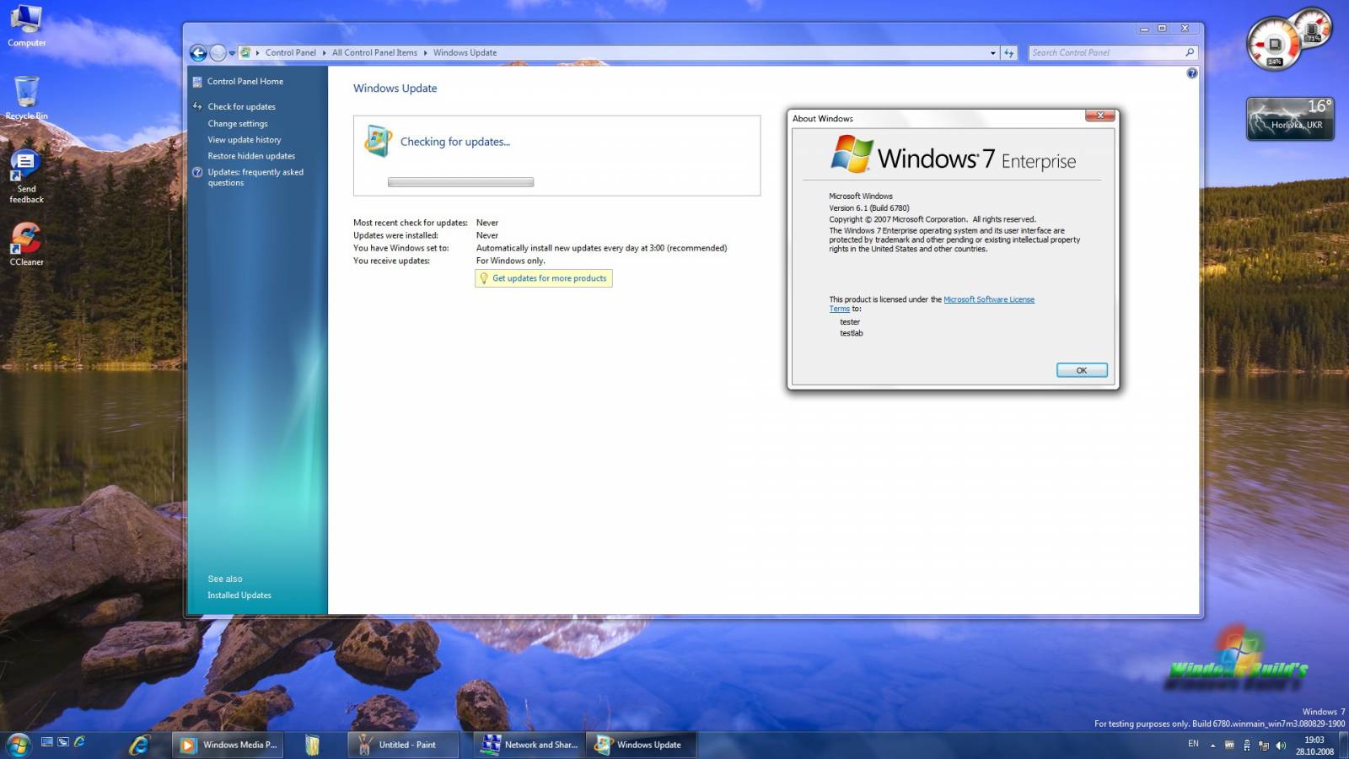
Task: Open CCleaner desktop shortcut
Action: pos(26,245)
